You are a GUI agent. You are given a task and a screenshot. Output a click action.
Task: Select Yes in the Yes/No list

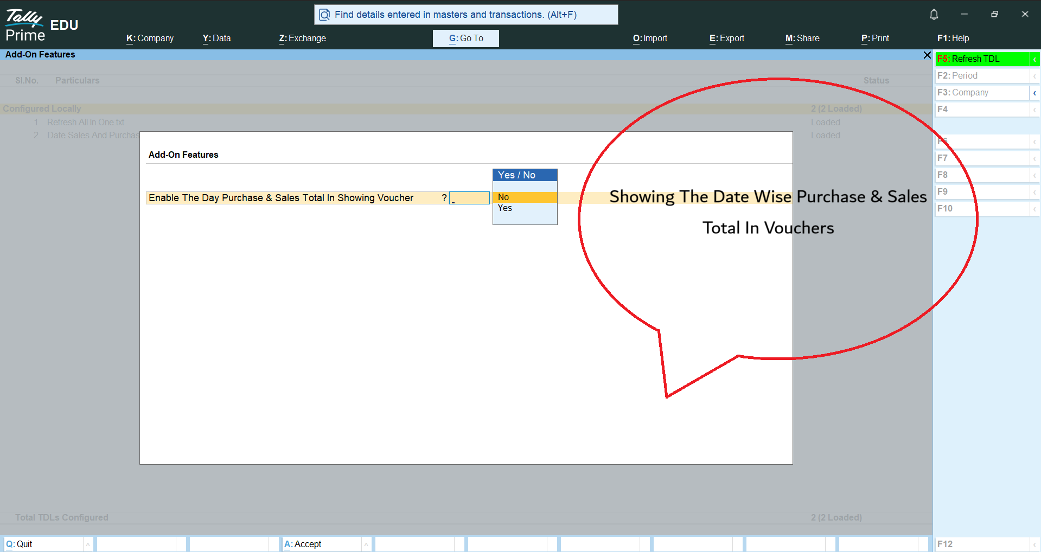[x=525, y=208]
